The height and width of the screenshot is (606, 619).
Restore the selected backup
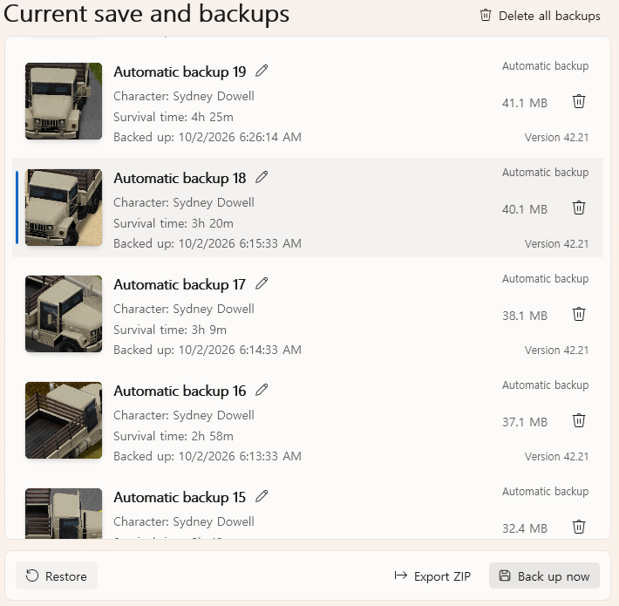(x=57, y=576)
